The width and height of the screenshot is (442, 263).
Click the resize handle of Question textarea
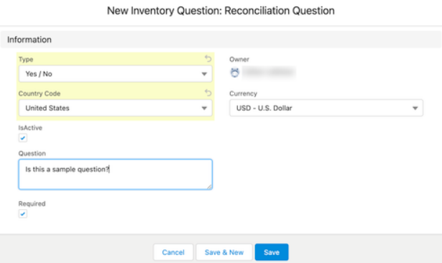tap(209, 187)
